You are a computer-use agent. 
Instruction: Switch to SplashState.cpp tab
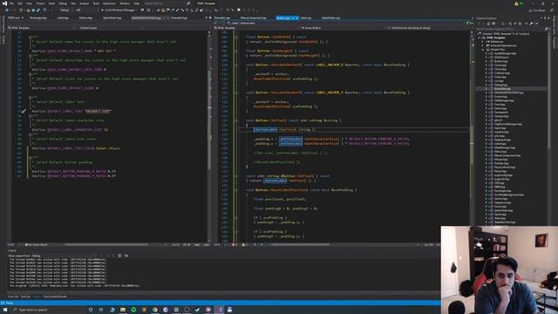331,17
